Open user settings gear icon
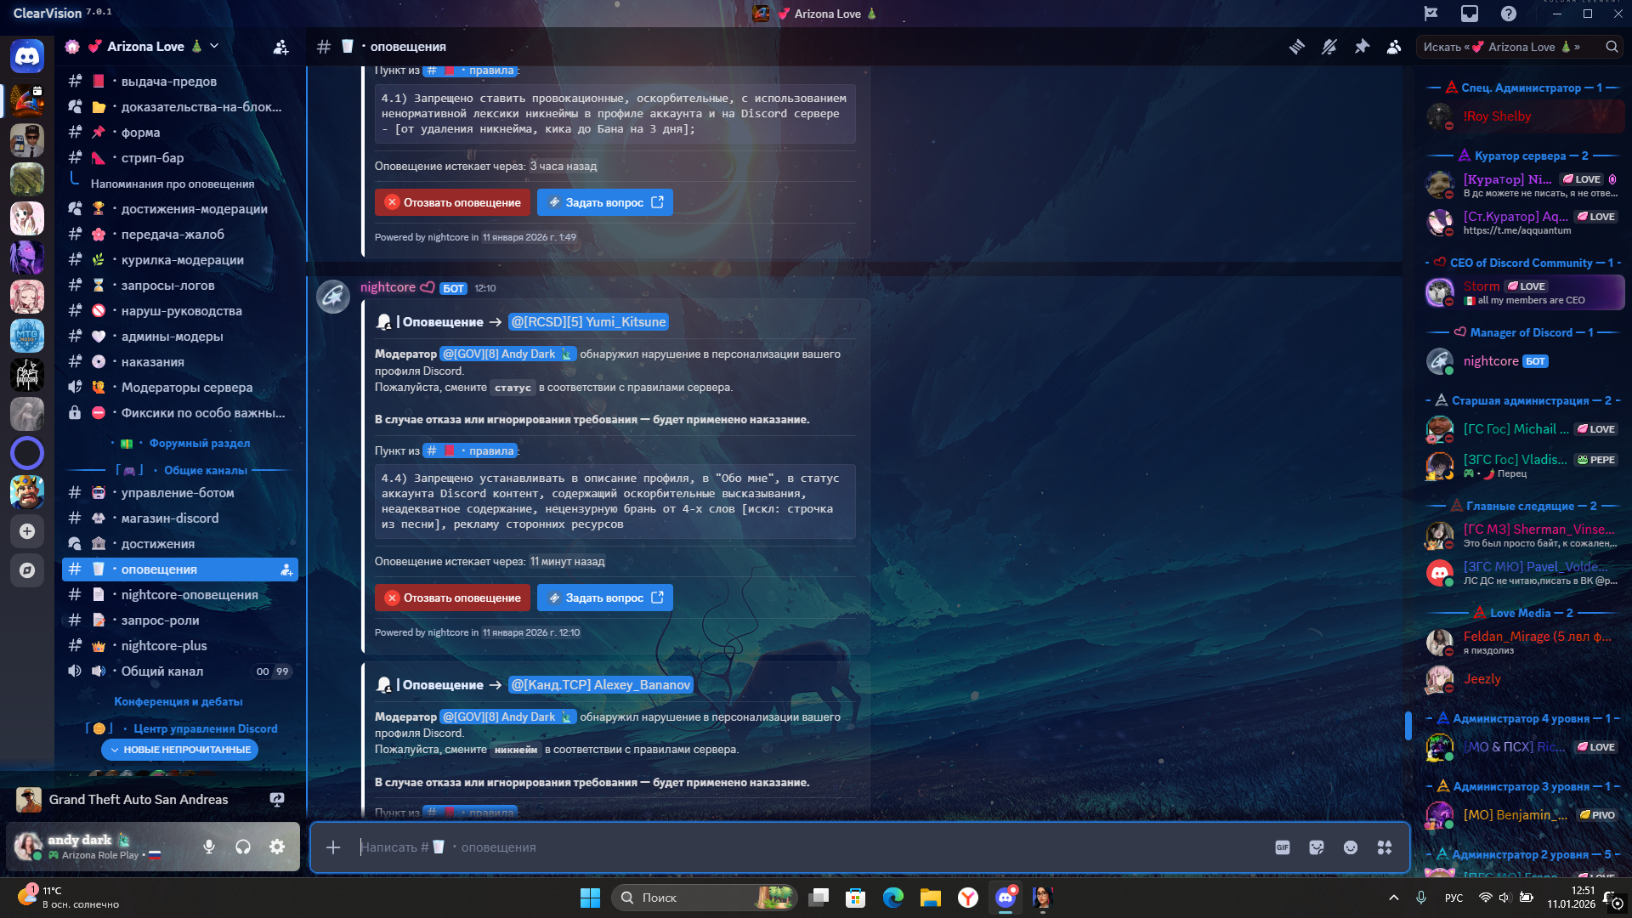The height and width of the screenshot is (918, 1632). pyautogui.click(x=277, y=847)
